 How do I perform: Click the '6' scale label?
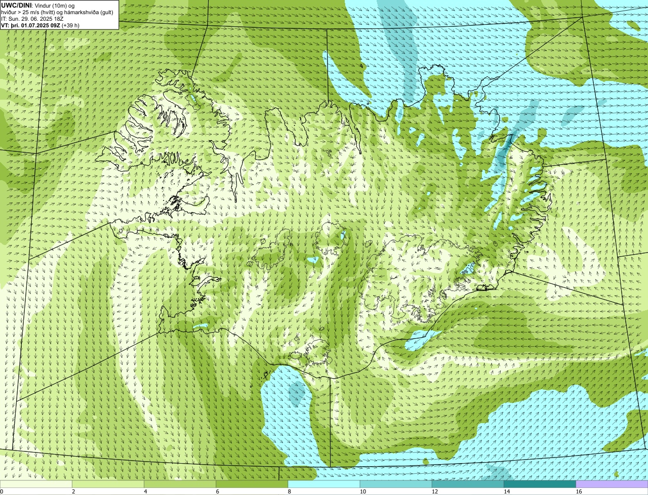pos(217,491)
